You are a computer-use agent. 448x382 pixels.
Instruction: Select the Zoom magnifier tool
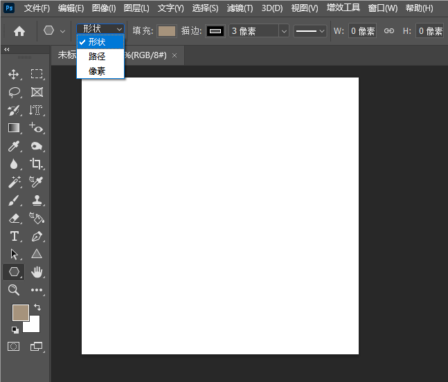coord(14,290)
